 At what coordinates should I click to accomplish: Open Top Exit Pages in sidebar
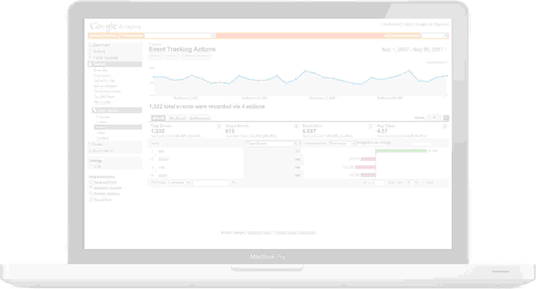(x=104, y=97)
